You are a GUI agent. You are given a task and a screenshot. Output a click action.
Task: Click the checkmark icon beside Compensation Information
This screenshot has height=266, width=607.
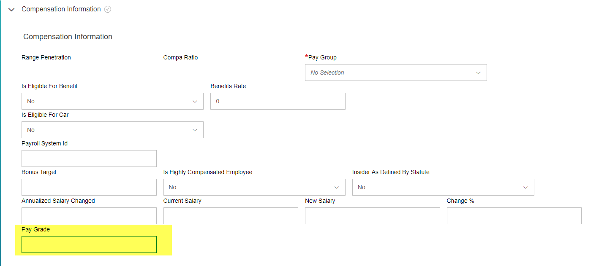click(x=108, y=9)
